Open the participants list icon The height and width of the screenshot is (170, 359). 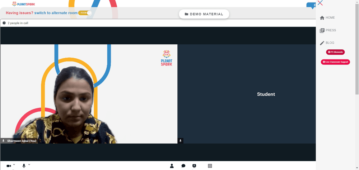(x=172, y=166)
